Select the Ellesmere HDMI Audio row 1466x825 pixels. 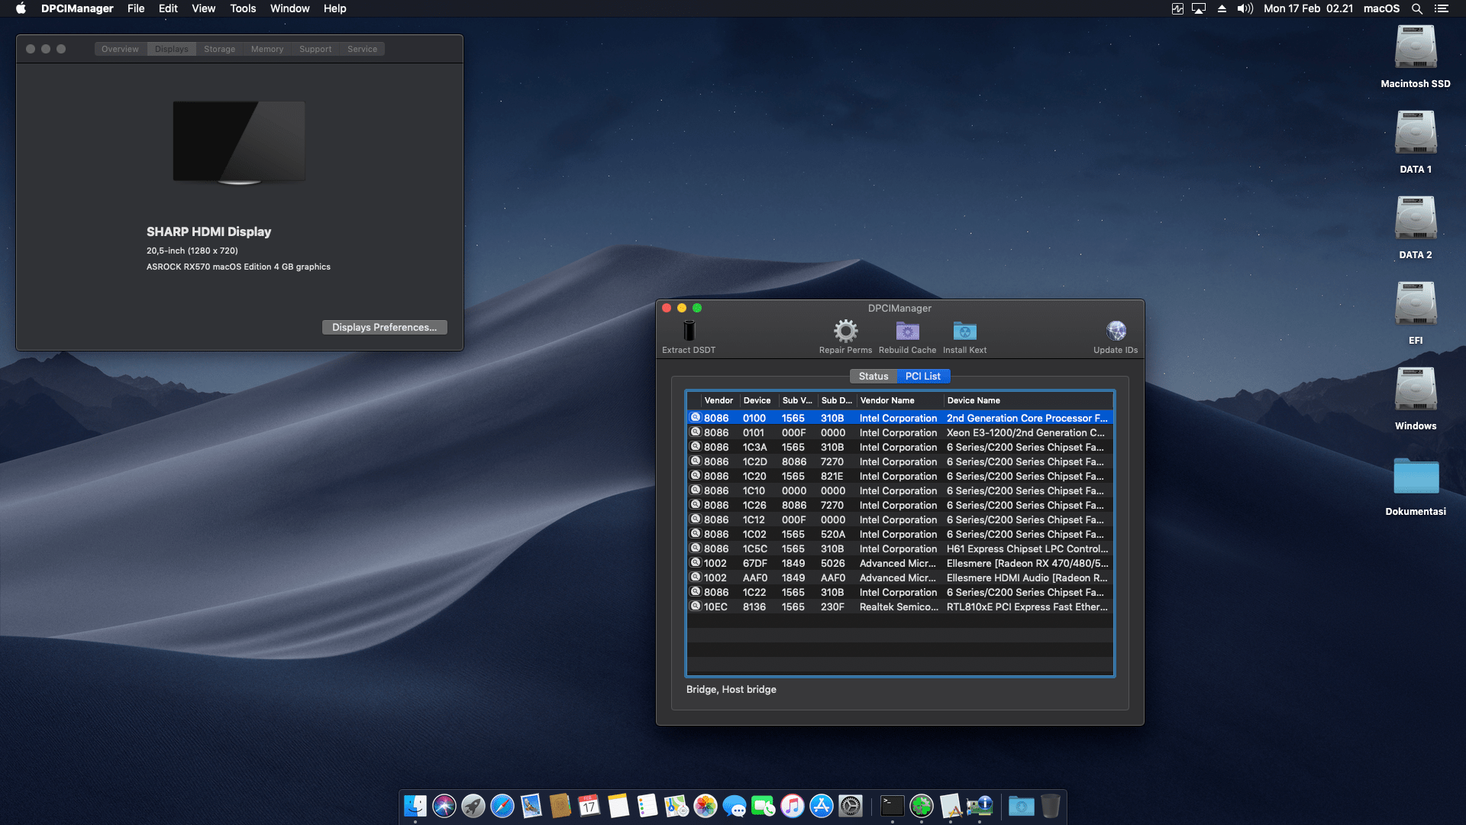coord(899,578)
